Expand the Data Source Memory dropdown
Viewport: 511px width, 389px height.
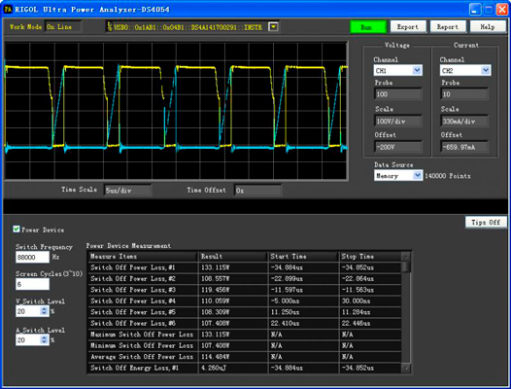tap(418, 176)
